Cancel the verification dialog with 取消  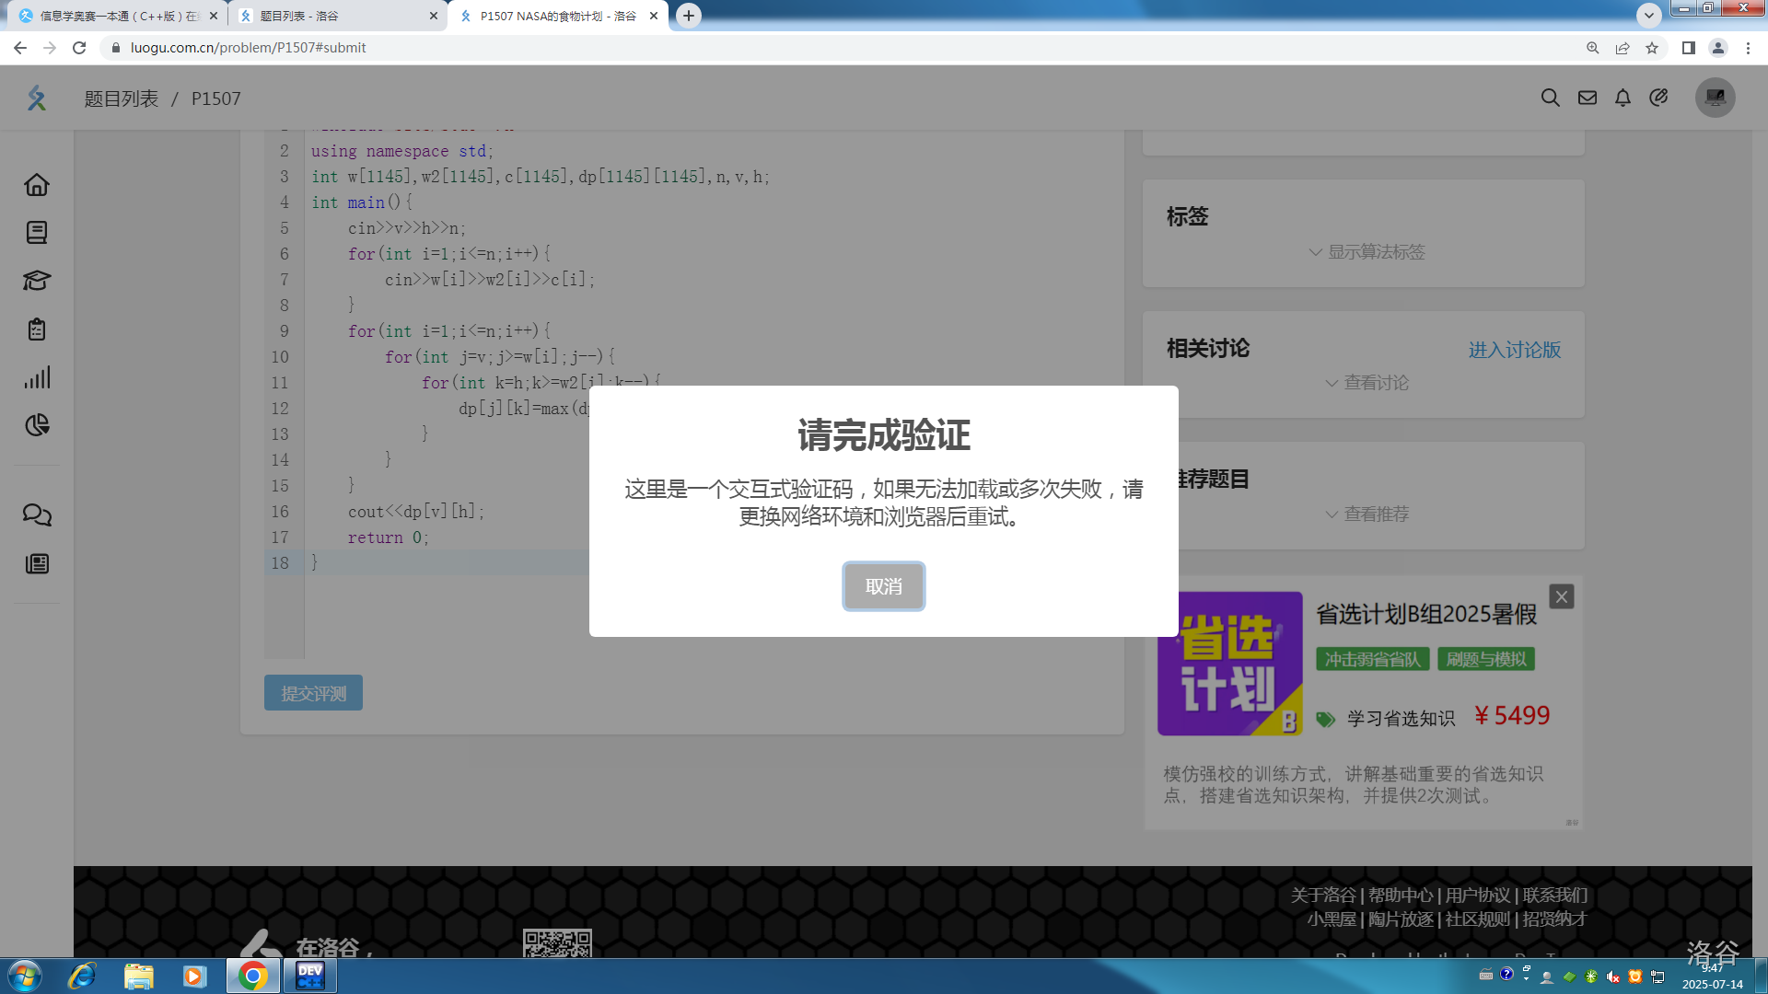(x=883, y=586)
